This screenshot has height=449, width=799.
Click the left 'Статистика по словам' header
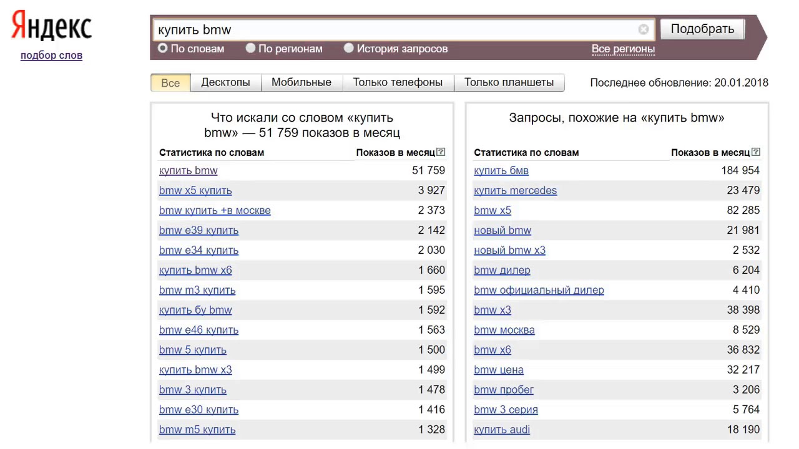pyautogui.click(x=212, y=152)
